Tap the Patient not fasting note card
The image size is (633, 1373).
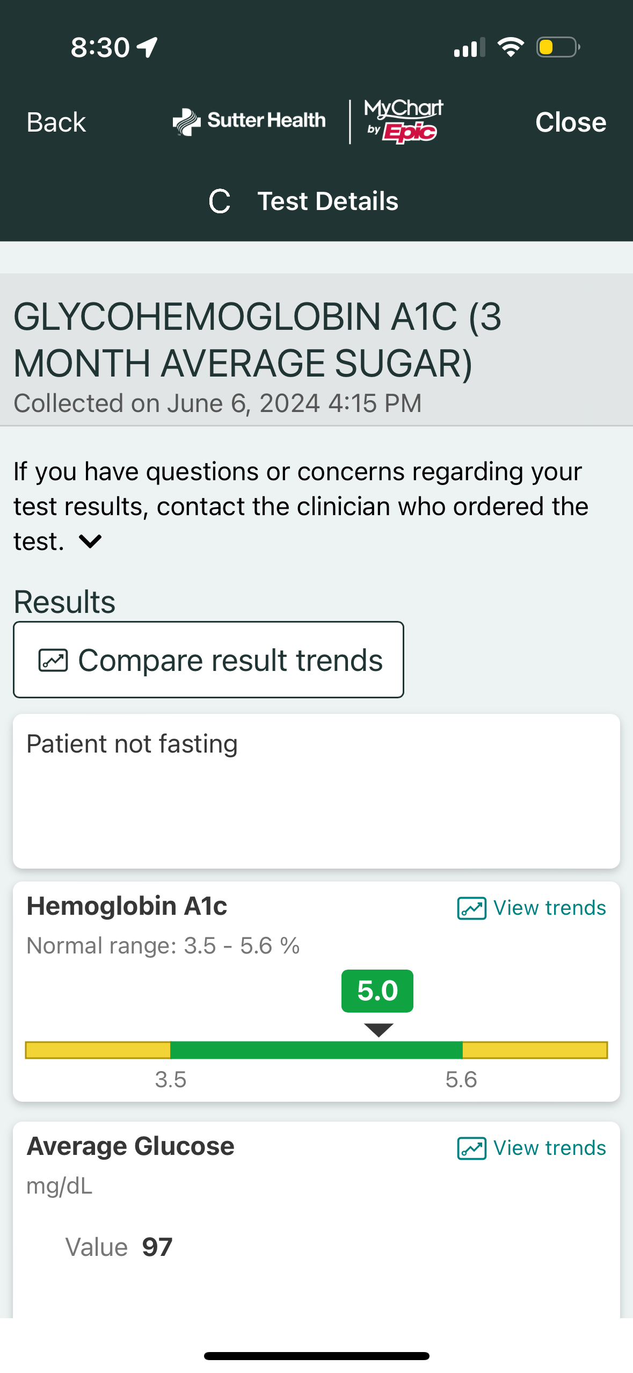(316, 791)
